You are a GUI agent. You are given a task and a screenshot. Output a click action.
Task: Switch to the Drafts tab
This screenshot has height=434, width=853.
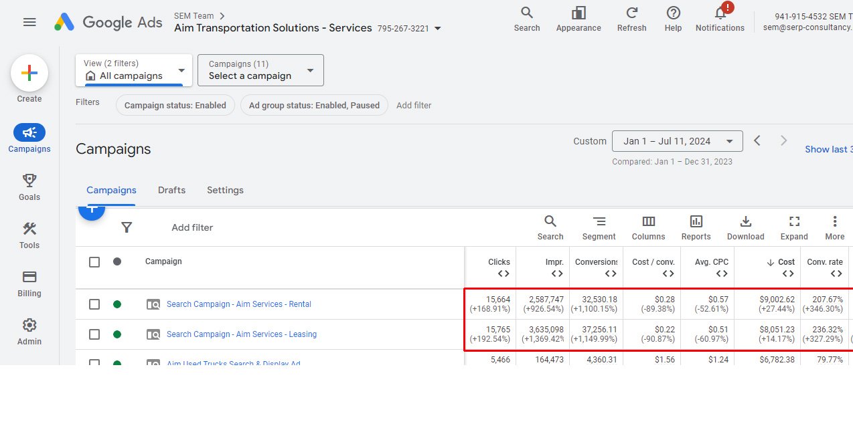(x=171, y=191)
